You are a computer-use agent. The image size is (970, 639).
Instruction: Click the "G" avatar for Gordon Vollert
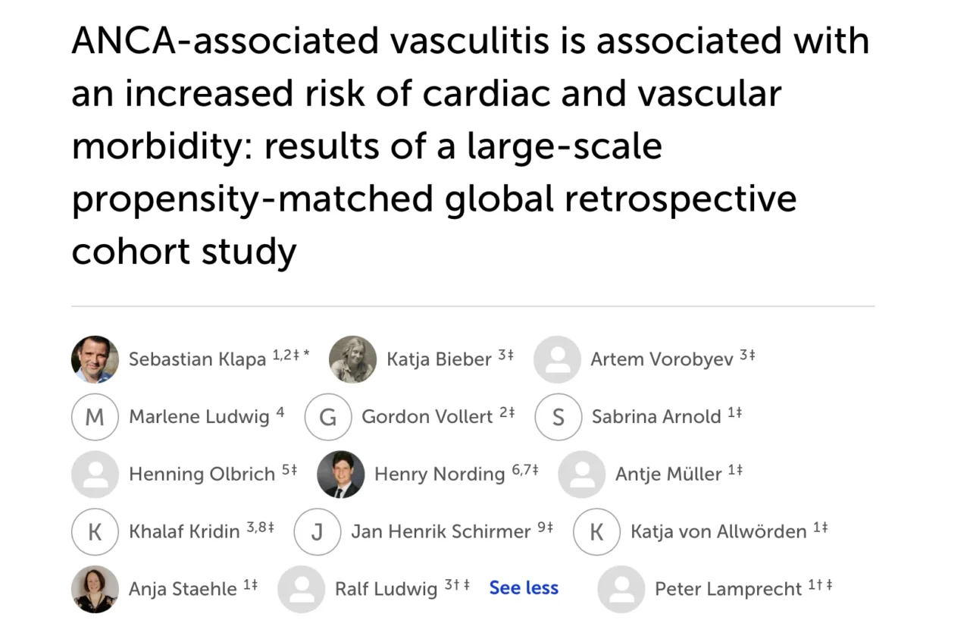coord(328,417)
